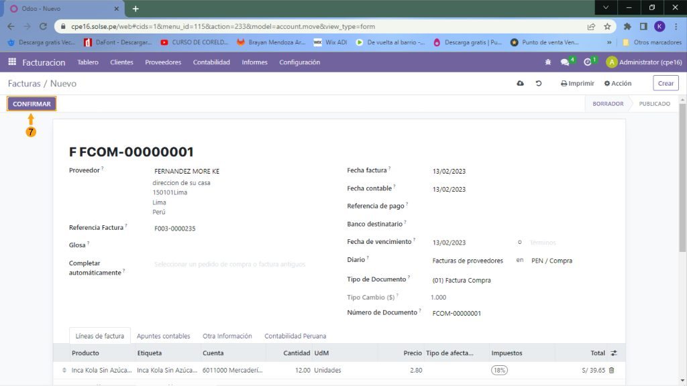Image resolution: width=687 pixels, height=386 pixels.
Task: Click the debug bug icon in navbar
Action: pos(548,62)
